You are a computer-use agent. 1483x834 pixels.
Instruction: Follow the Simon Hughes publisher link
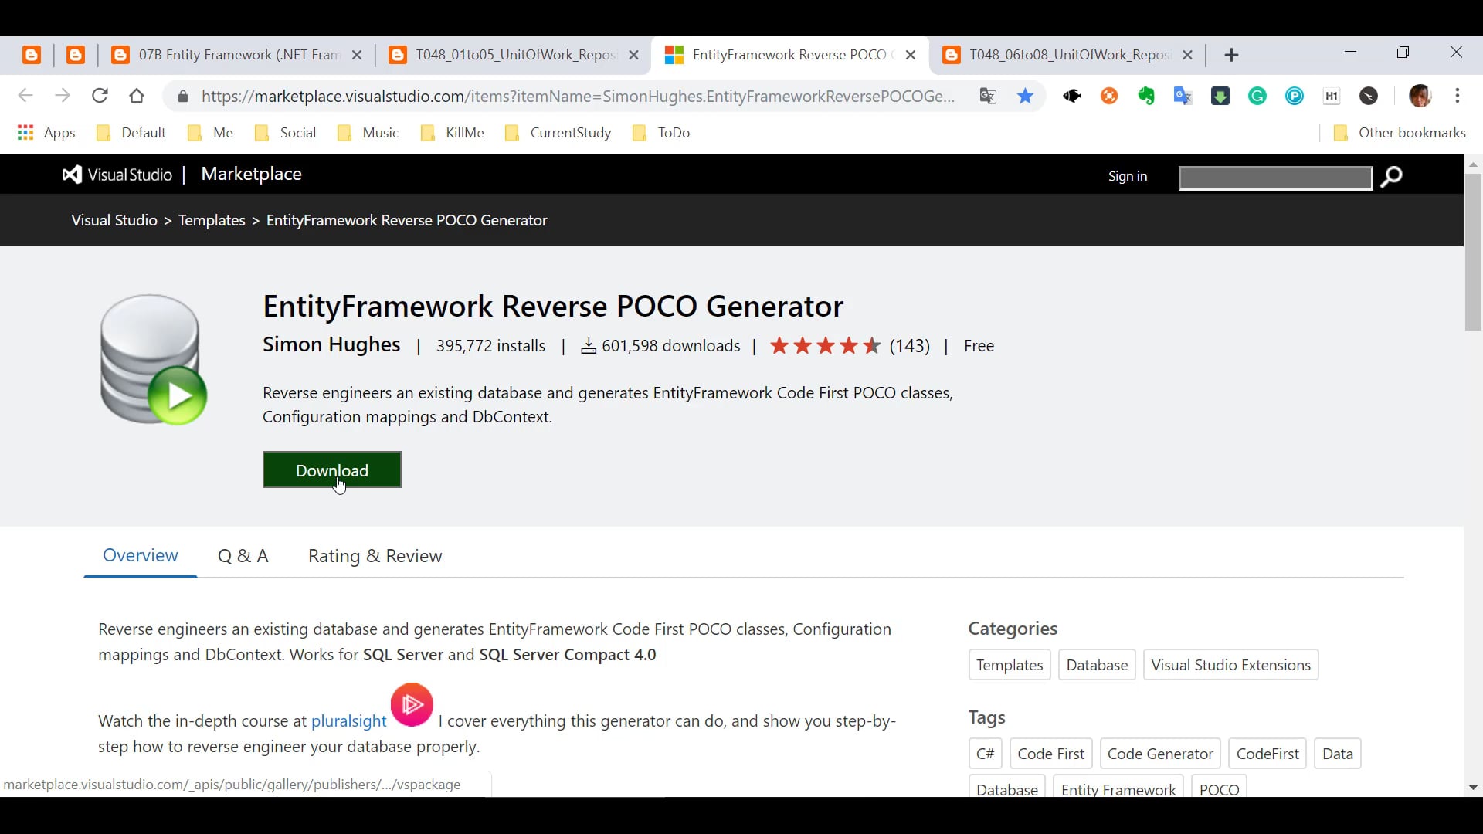[331, 345]
